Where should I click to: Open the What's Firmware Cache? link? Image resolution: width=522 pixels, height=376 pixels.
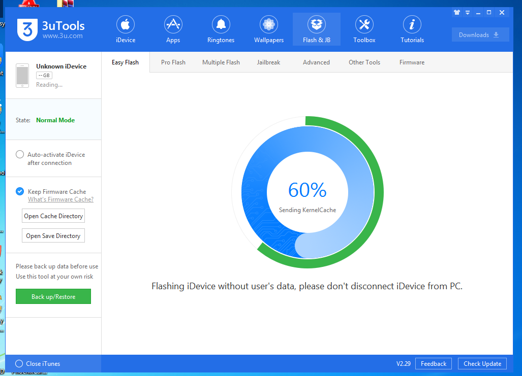(60, 199)
